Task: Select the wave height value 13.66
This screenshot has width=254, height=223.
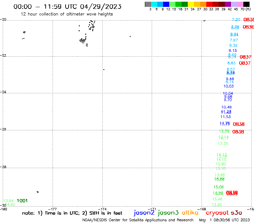Action: [x=220, y=175]
